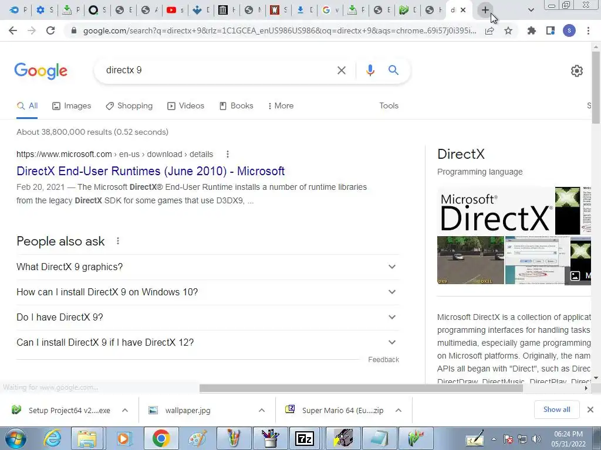
Task: Open Paint from the taskbar
Action: pos(198,438)
